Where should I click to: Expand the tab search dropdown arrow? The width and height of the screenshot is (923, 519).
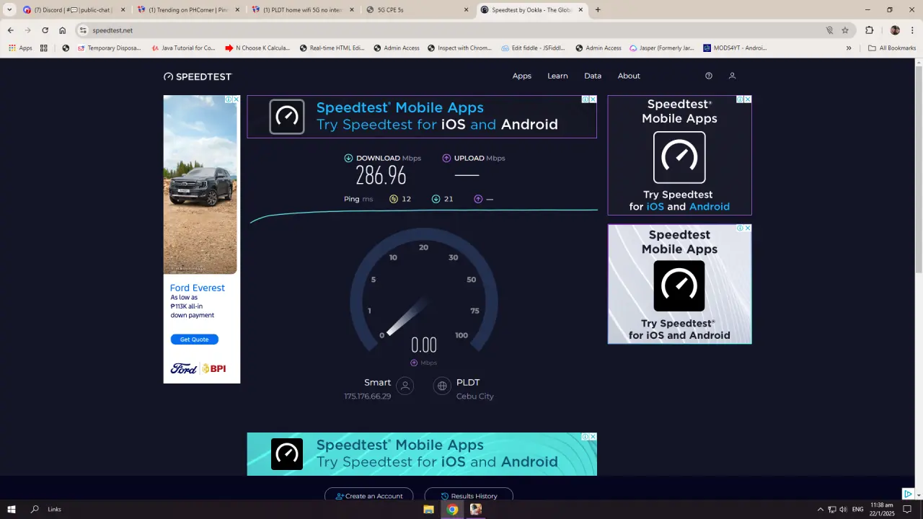point(10,10)
